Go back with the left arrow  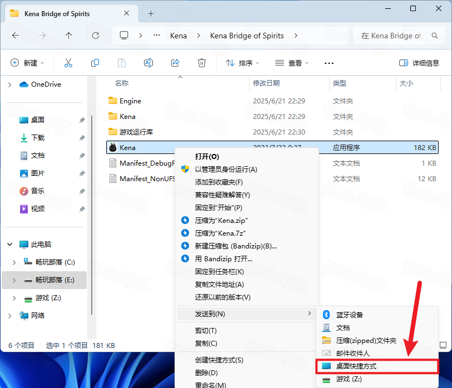click(x=16, y=36)
